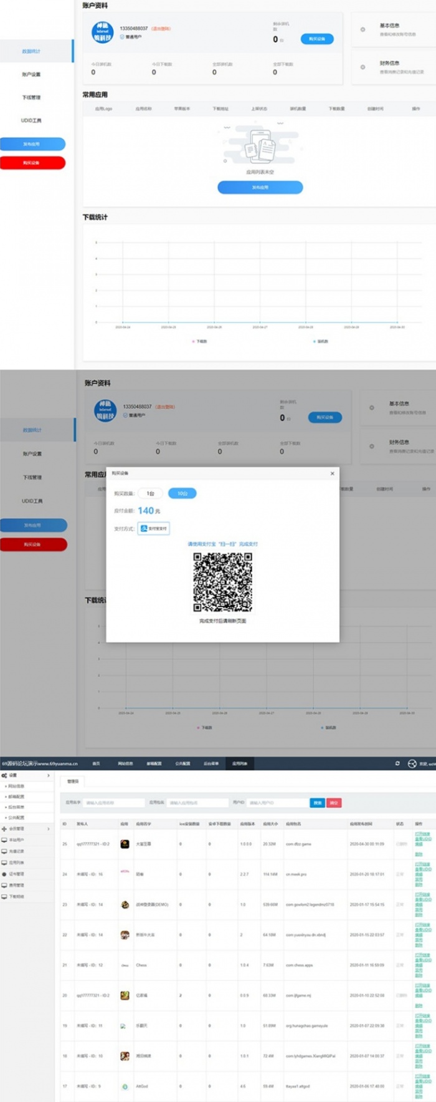Toggle 下载数 legend in the undimmed page chart
The image size is (436, 1102).
tap(200, 341)
